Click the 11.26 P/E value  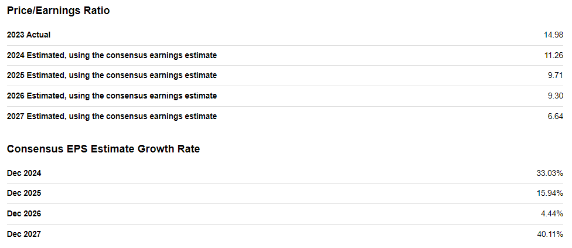pos(553,55)
